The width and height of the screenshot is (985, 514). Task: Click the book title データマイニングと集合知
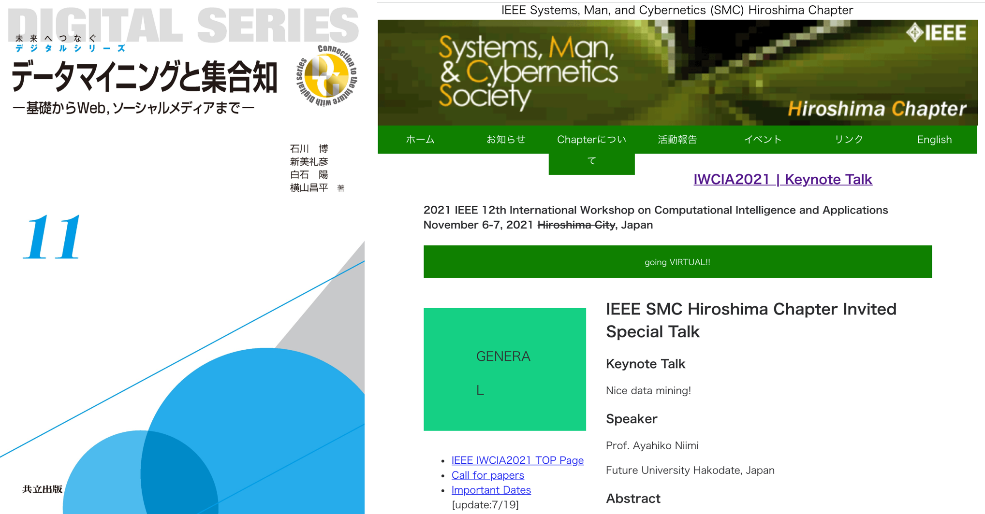click(x=144, y=77)
